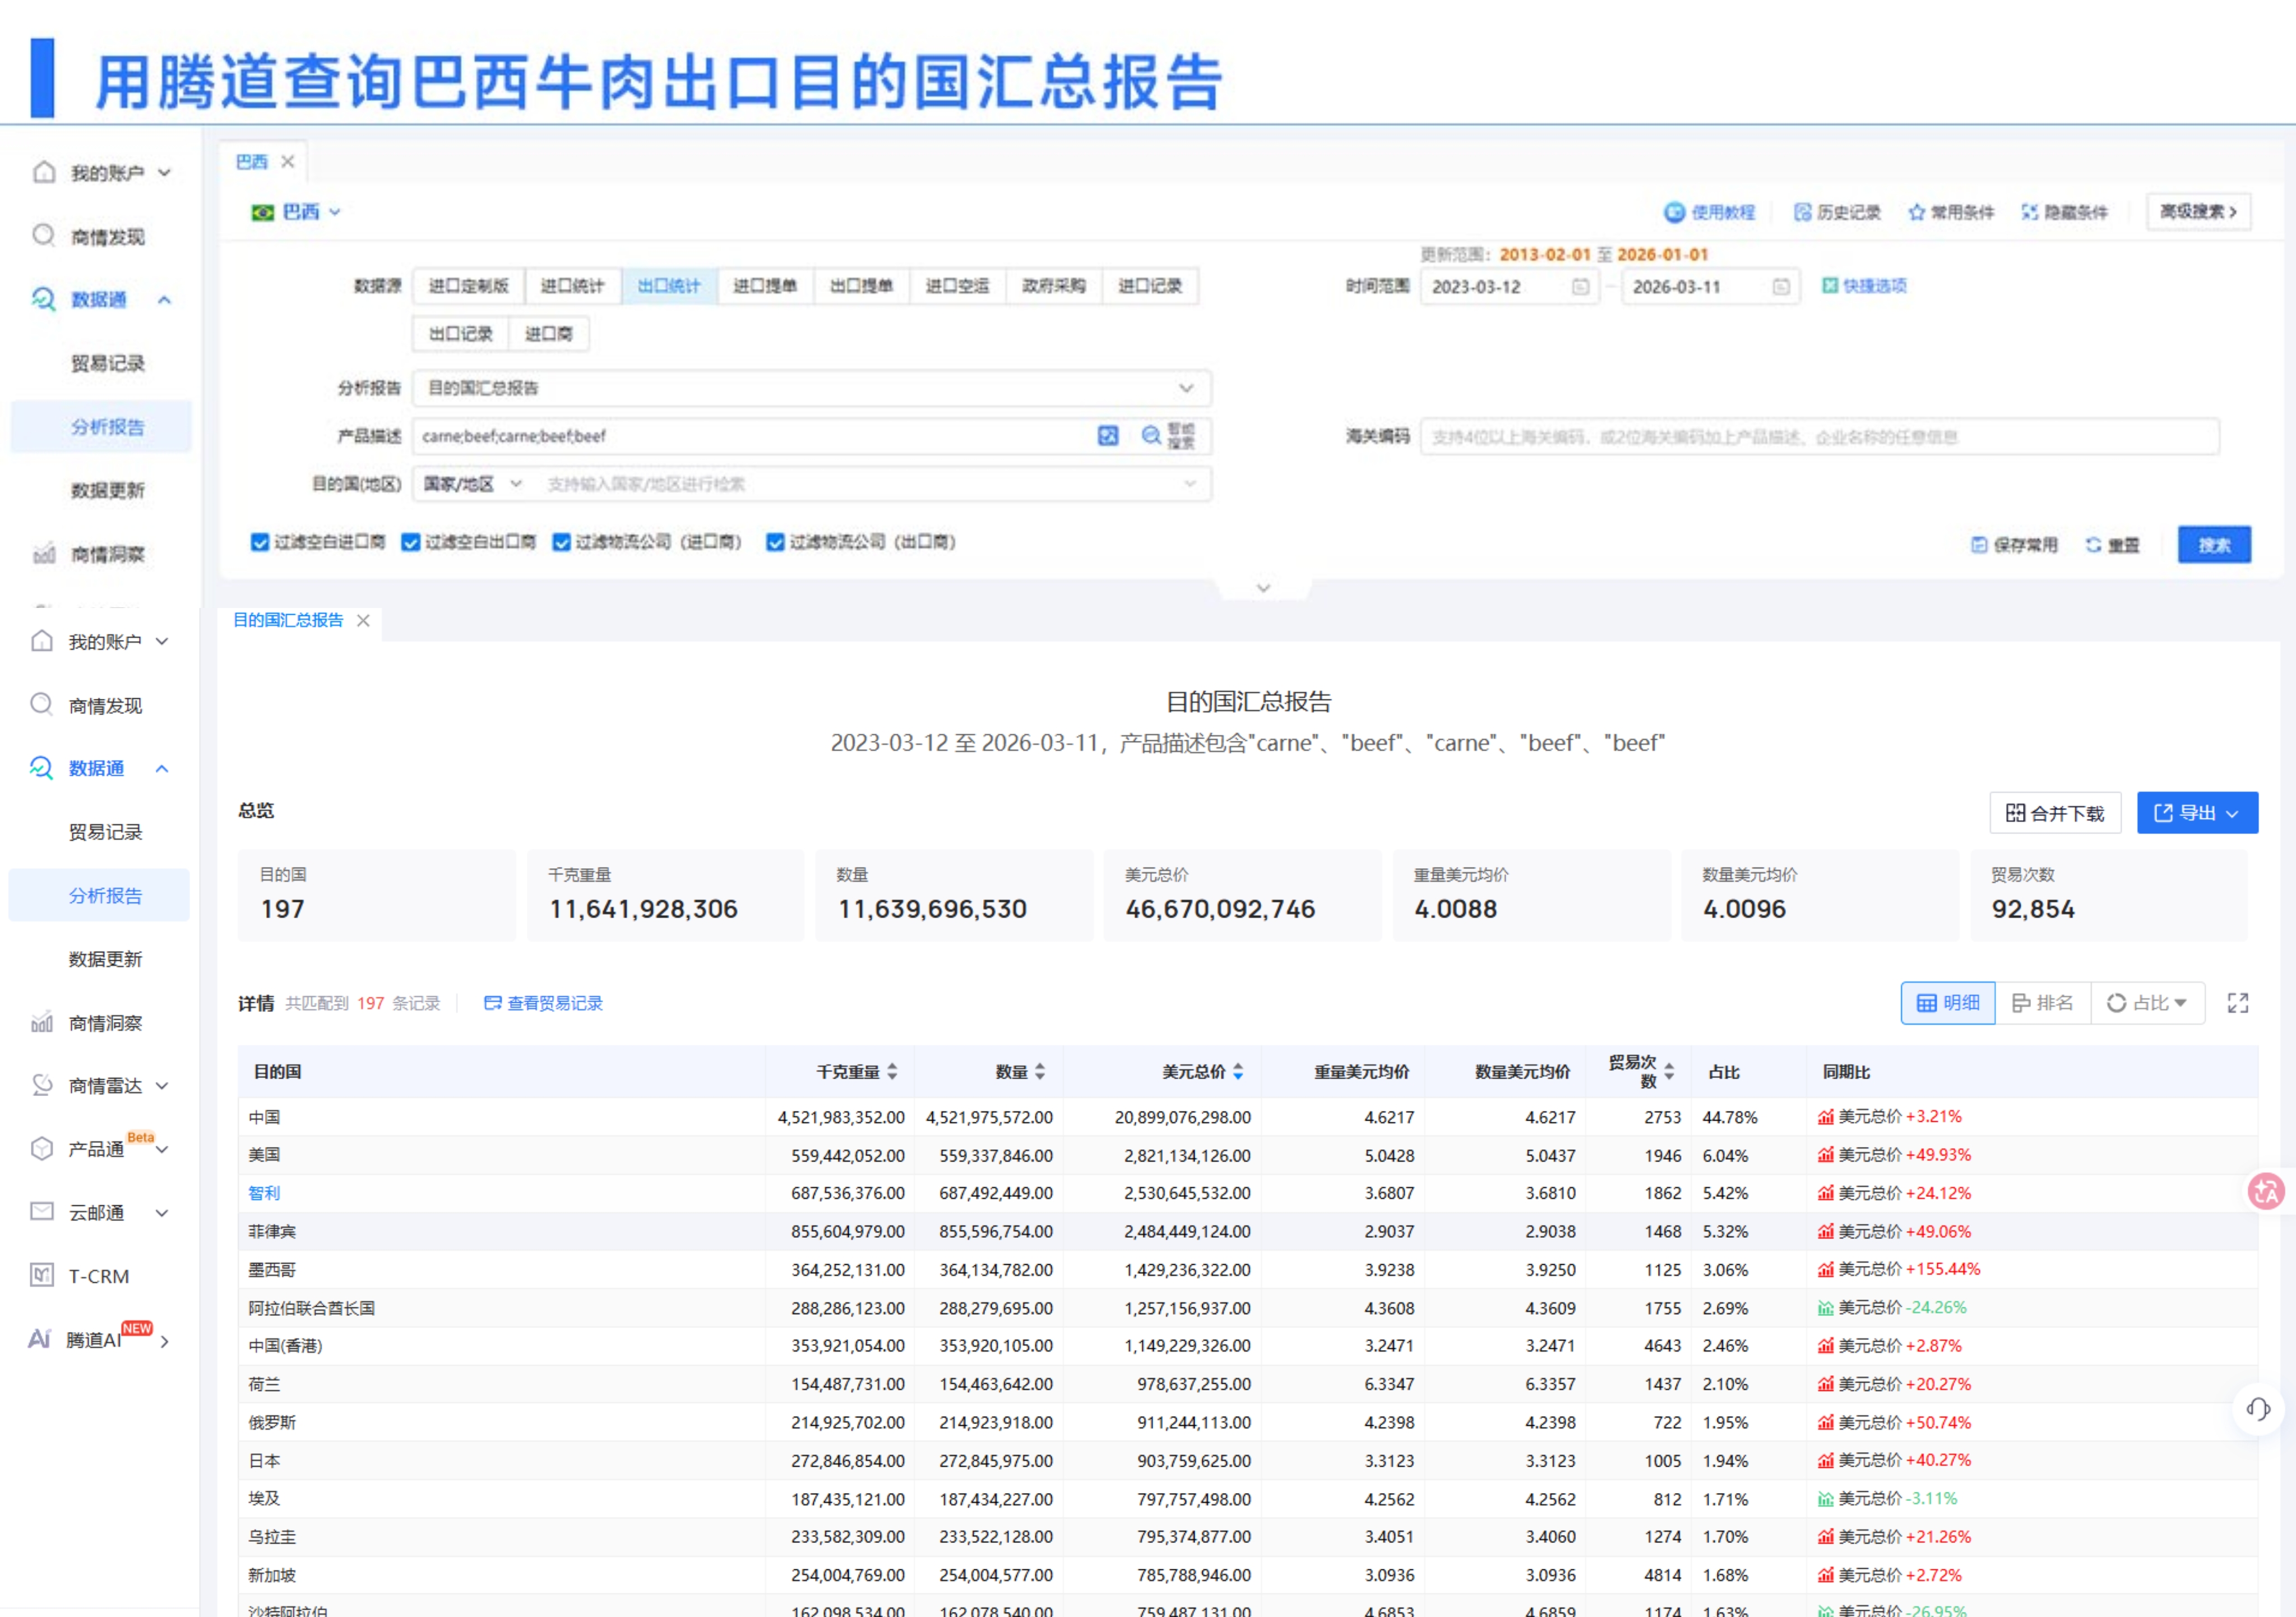Open the 智利 country detail link
2296x1617 pixels.
pyautogui.click(x=265, y=1193)
